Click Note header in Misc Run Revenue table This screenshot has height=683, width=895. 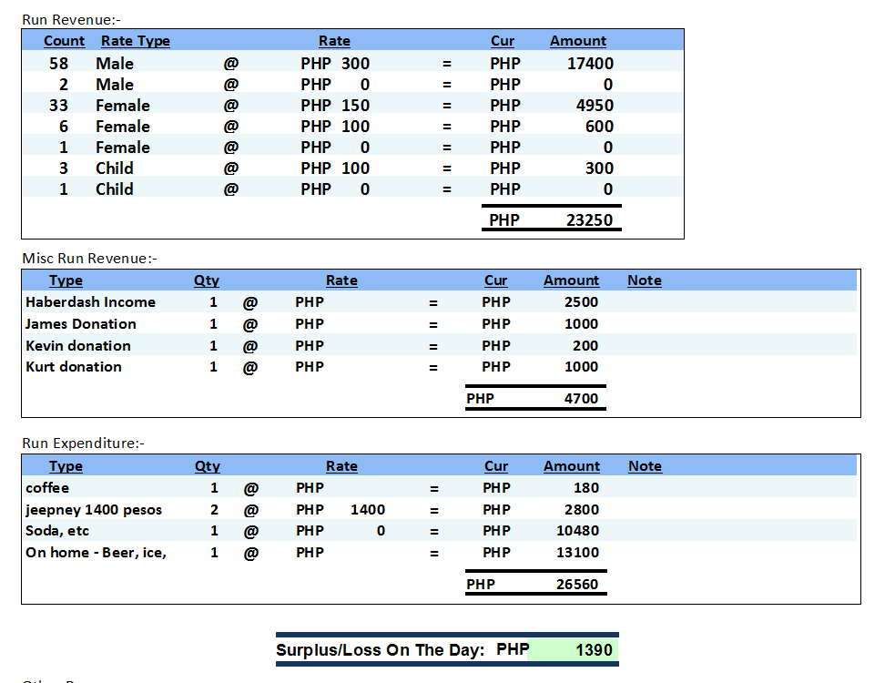[x=644, y=280]
